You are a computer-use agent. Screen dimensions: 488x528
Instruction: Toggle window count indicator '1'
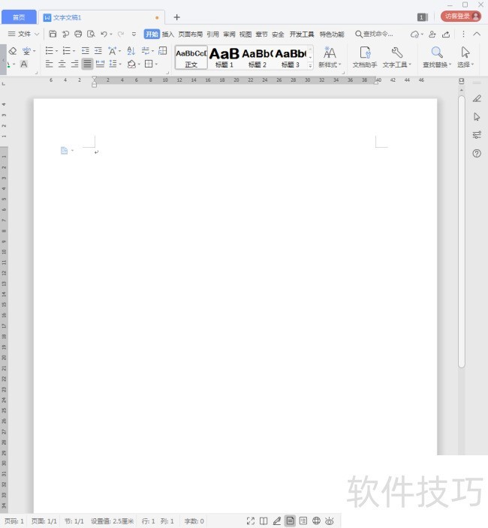422,17
